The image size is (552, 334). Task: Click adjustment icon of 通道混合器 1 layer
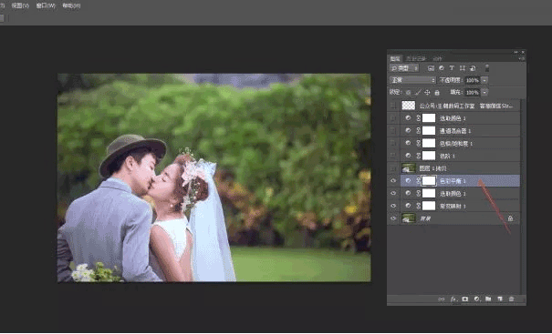point(408,131)
